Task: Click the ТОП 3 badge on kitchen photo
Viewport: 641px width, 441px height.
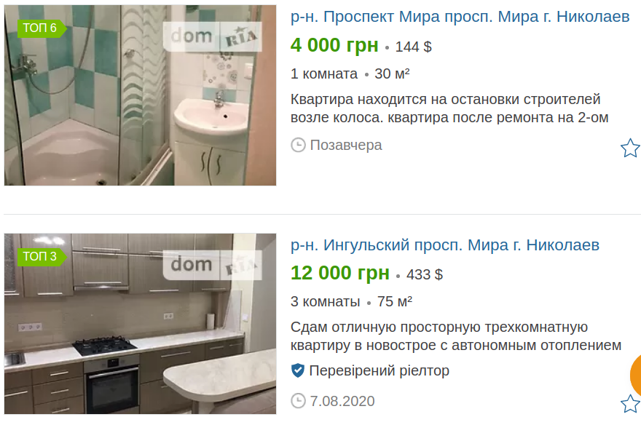Action: 42,256
